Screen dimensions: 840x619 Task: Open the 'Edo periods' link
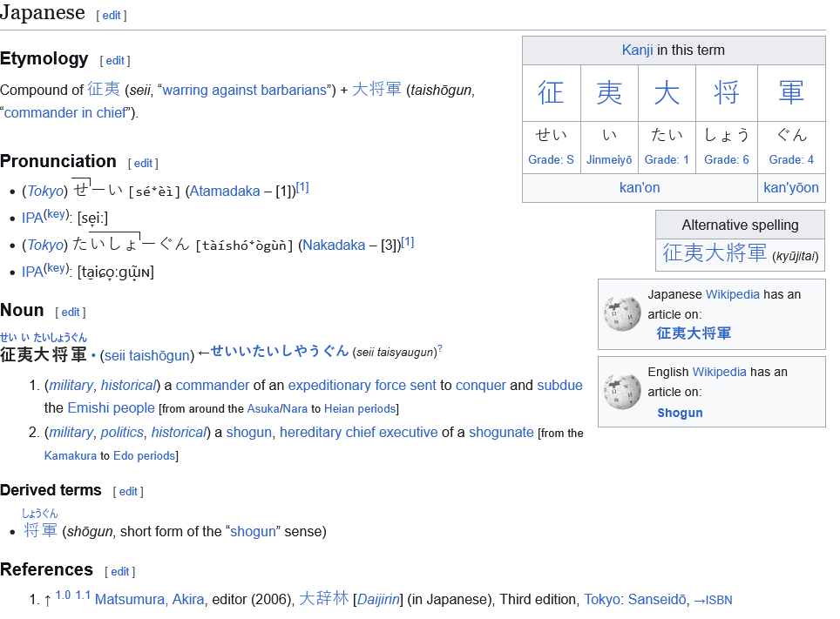144,456
